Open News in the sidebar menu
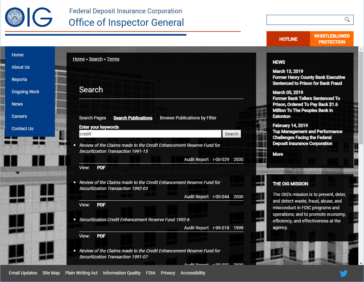Image resolution: width=364 pixels, height=282 pixels. click(x=17, y=104)
